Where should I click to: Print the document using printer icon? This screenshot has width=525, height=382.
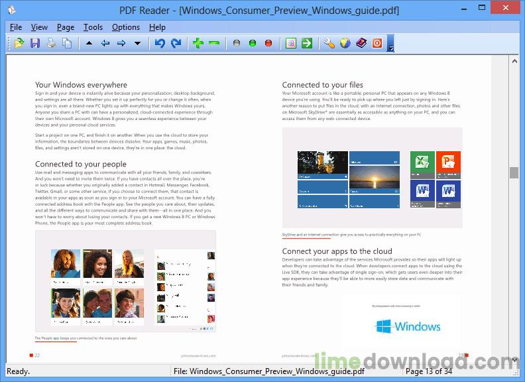[51, 43]
